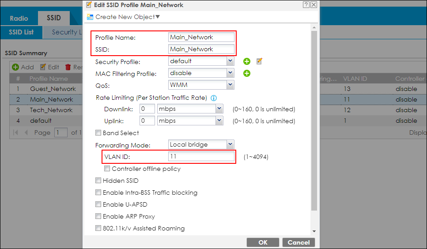Click the dialog vertical scrollbar thumb

[314, 121]
